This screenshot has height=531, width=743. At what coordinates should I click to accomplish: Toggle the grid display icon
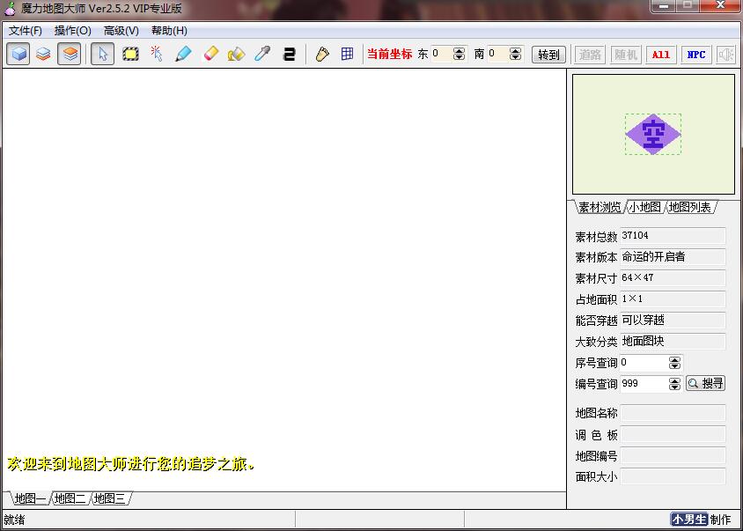click(x=348, y=54)
